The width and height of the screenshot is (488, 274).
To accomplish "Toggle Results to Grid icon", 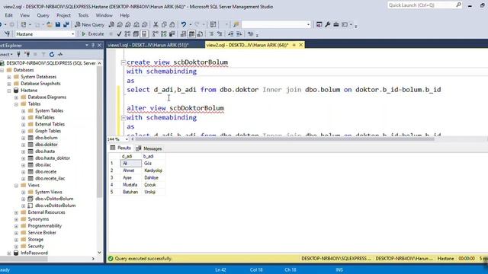I will [x=191, y=33].
